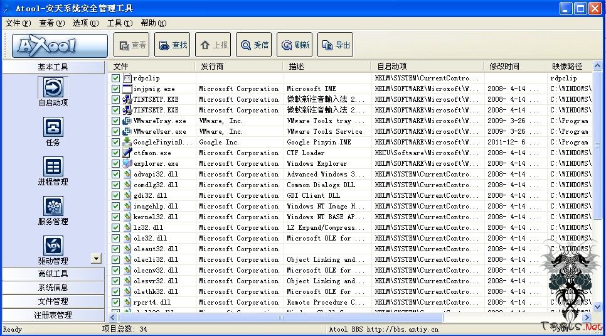Image resolution: width=606 pixels, height=336 pixels.
Task: Click the Atool logo banner
Action: pos(60,46)
